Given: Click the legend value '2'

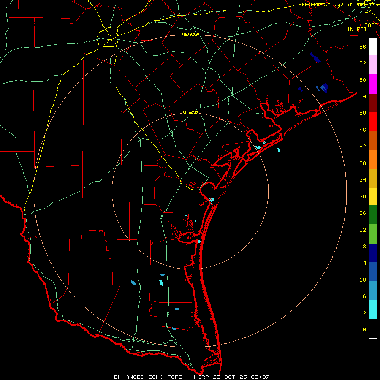Looking at the screenshot, I should 364,313.
